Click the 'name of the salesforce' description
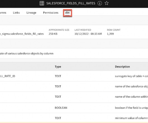The width and height of the screenshot is (148, 123). coord(132,86)
